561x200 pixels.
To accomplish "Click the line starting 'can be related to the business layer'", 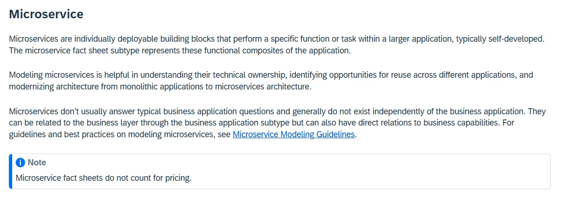I will [187, 123].
